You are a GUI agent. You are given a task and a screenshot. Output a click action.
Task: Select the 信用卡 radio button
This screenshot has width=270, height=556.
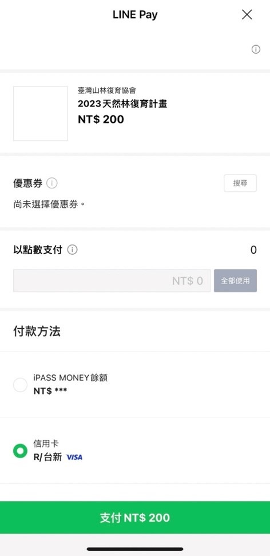(x=20, y=451)
